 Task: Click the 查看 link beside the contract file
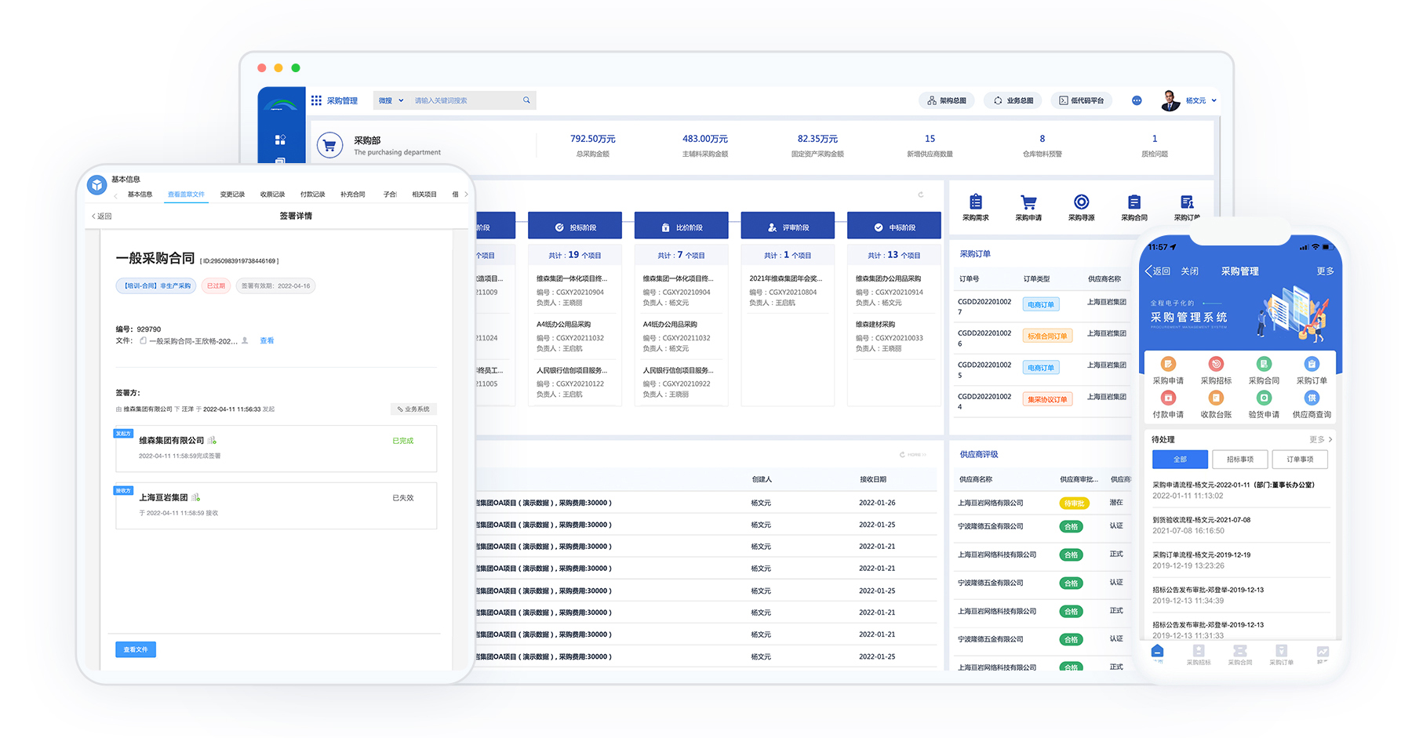point(267,341)
